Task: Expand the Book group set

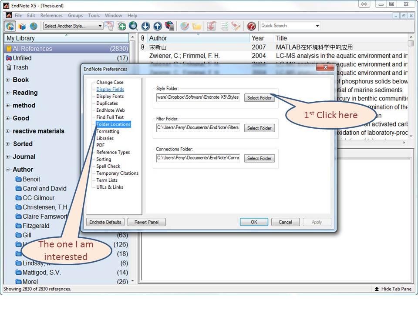Action: (8, 80)
